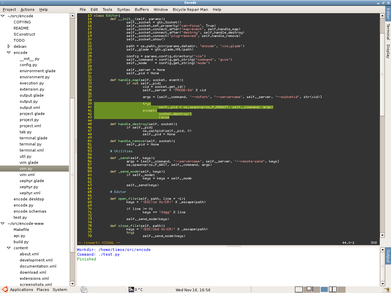Viewport: 391px width, 293px height.
Task: Select the highlighted vim.py file
Action: (x=34, y=169)
